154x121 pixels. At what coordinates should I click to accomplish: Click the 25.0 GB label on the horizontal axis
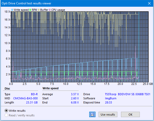coord(148,84)
